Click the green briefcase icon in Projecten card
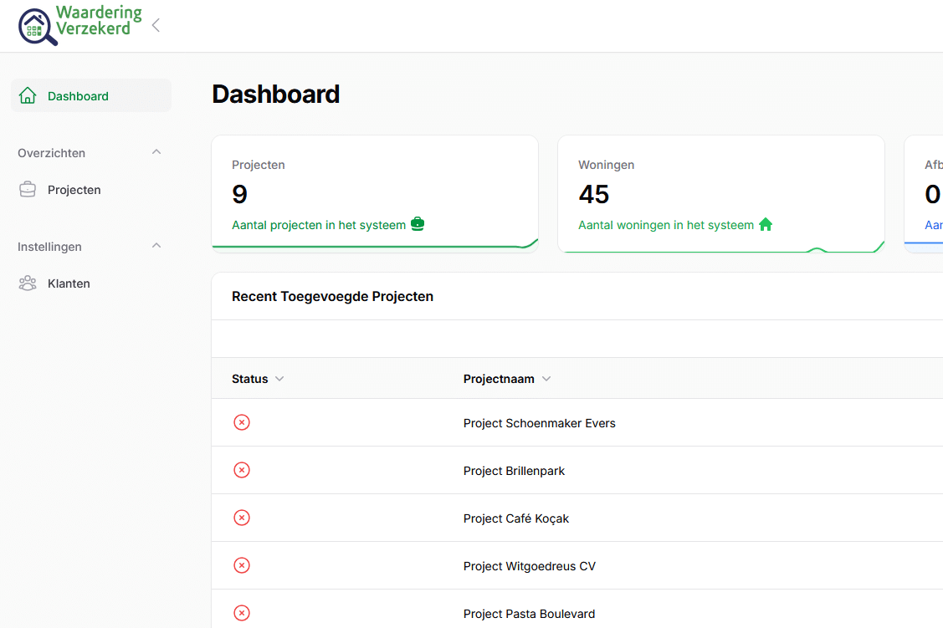 [418, 224]
